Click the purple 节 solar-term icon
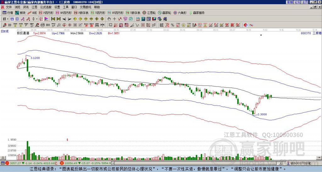 125,19
